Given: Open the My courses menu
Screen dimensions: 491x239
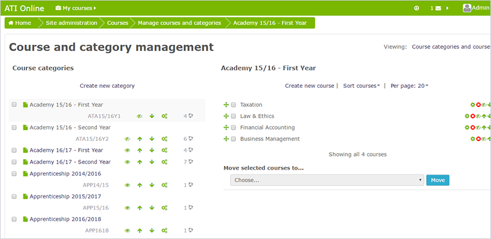Looking at the screenshot, I should point(75,8).
